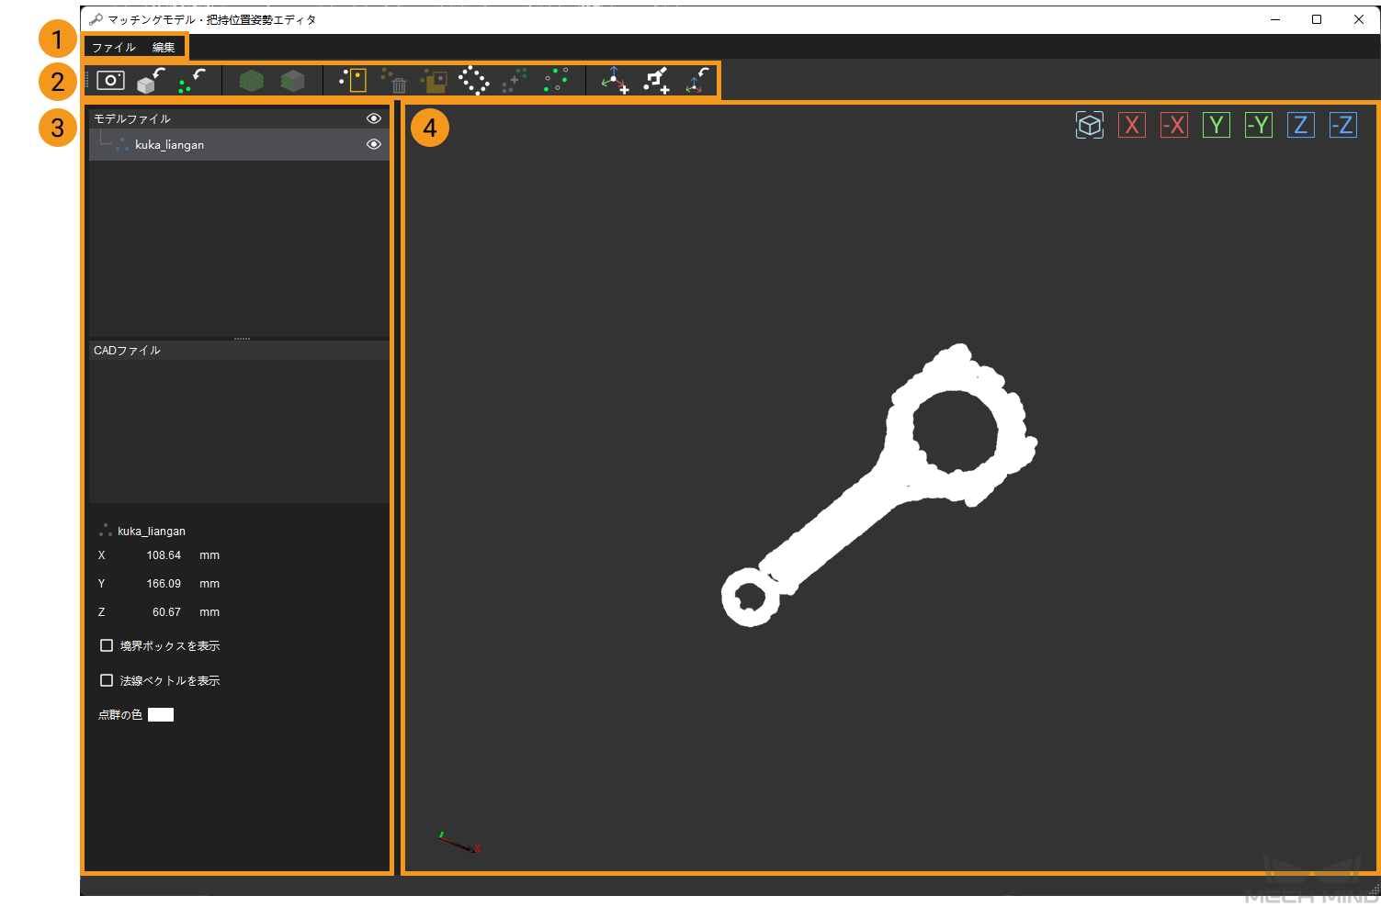Set view to negative Y axis
The height and width of the screenshot is (907, 1381).
click(1259, 125)
